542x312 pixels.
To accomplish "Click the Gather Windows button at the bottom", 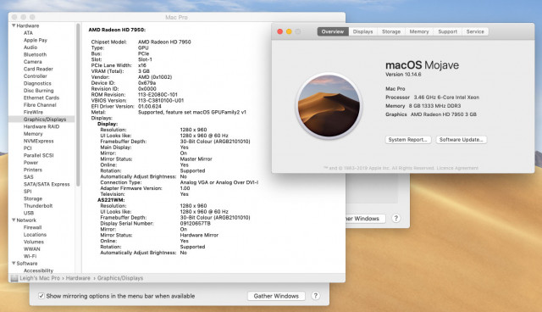I will tap(276, 296).
